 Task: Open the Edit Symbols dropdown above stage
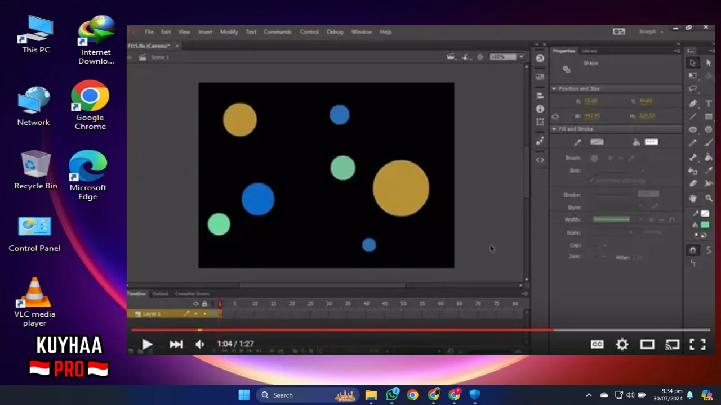click(466, 57)
